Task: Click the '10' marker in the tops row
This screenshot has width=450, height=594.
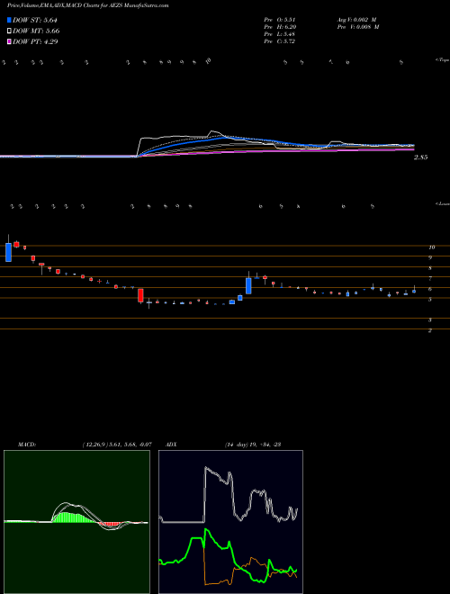Action: click(x=208, y=60)
